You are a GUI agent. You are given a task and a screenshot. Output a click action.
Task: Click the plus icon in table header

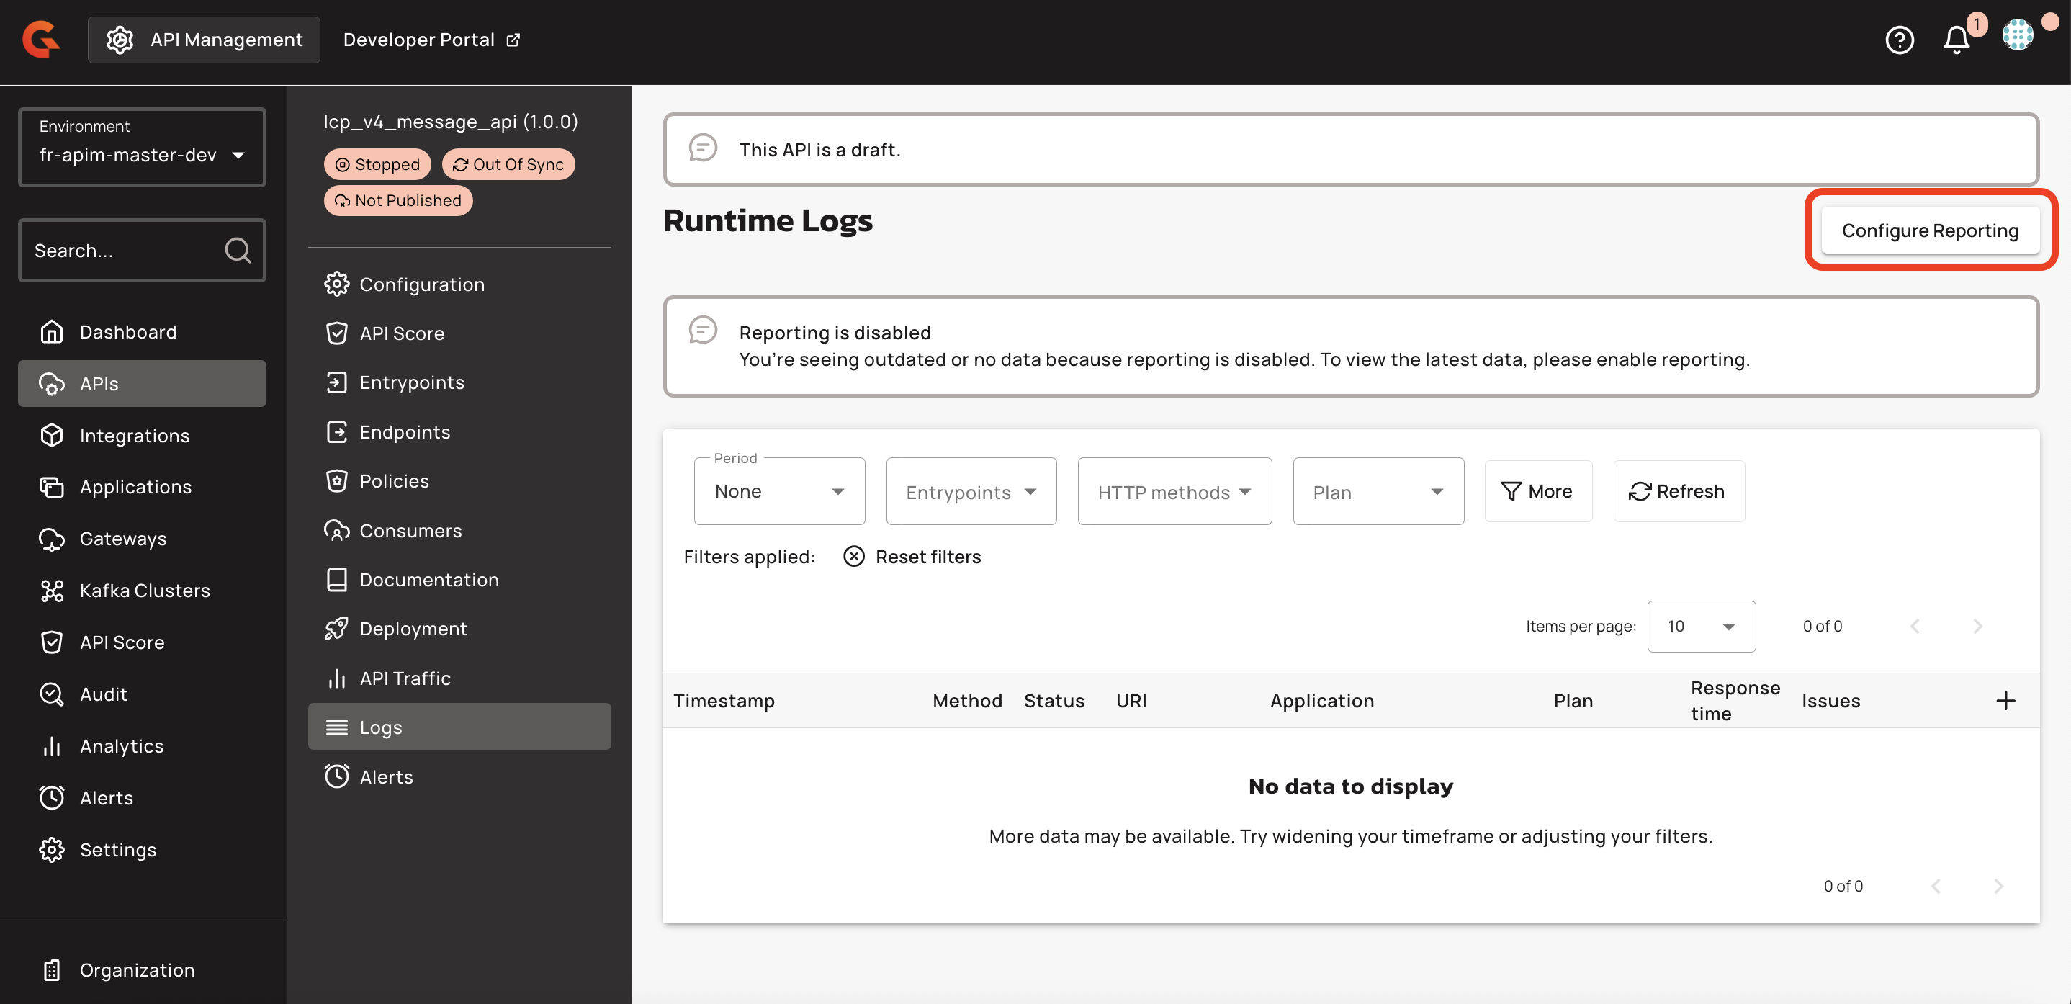pyautogui.click(x=2005, y=700)
